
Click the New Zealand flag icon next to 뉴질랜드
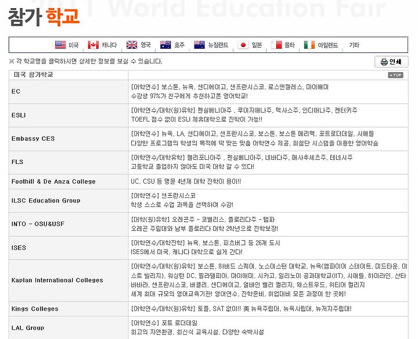[x=199, y=45]
